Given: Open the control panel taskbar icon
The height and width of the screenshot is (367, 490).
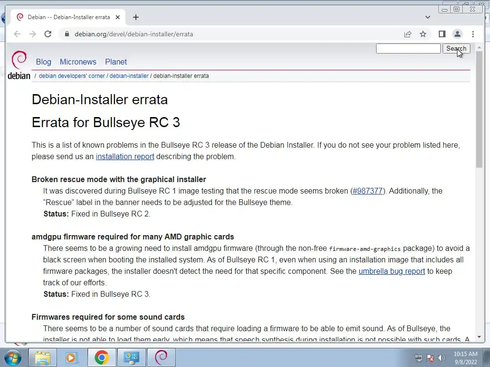Looking at the screenshot, I should click(131, 357).
